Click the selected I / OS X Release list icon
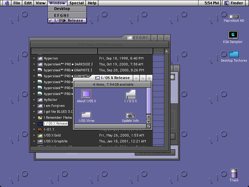 [40, 124]
